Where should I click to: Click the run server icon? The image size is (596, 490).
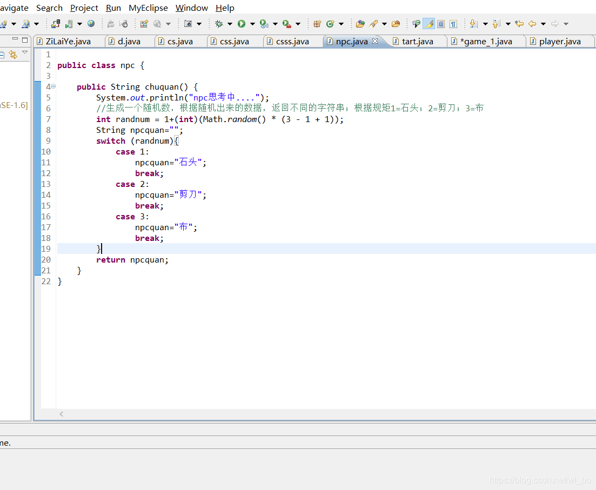click(69, 24)
